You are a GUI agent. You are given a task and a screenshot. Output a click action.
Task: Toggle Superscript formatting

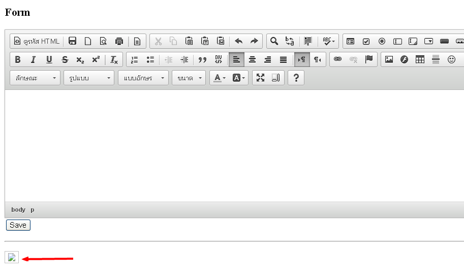coord(96,59)
